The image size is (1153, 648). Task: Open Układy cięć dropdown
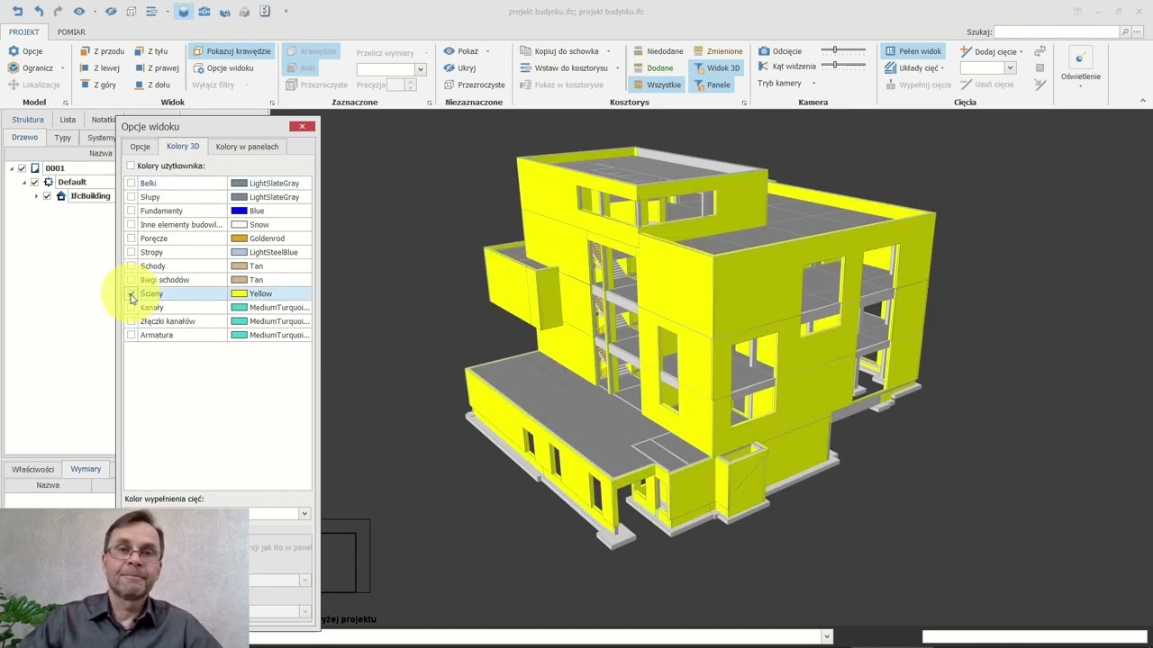coord(914,67)
